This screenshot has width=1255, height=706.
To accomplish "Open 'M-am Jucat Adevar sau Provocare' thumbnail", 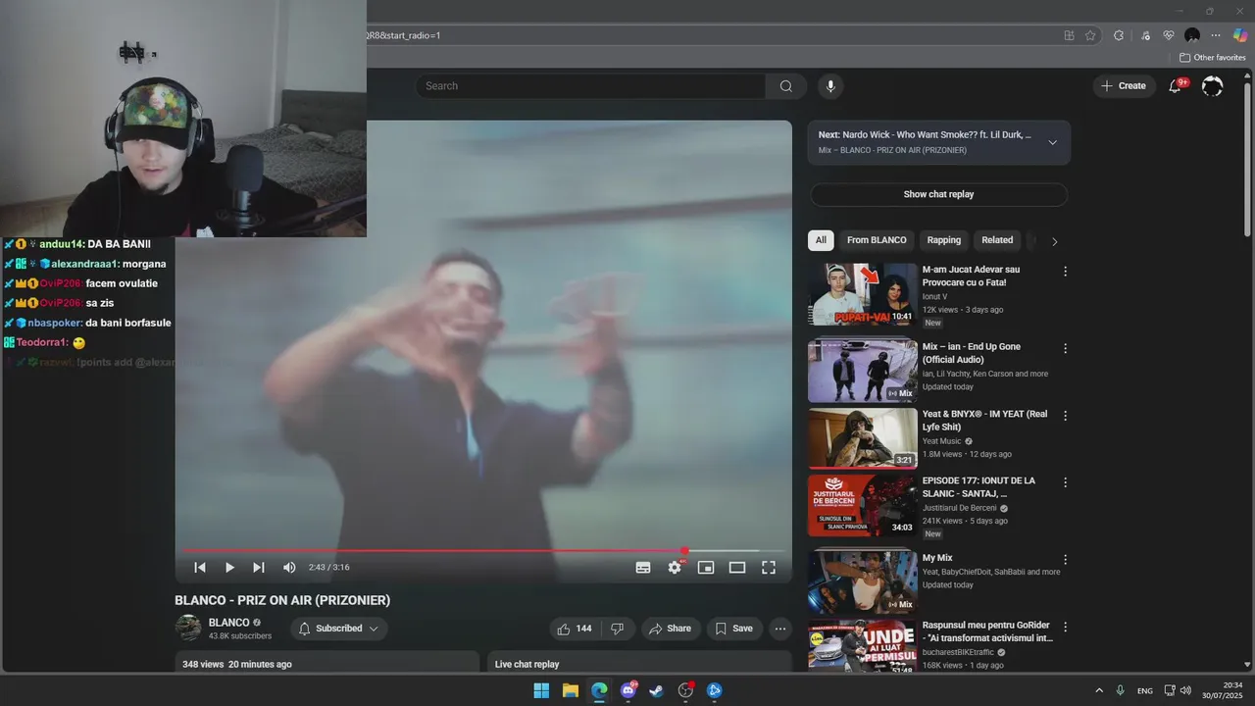I will coord(863,294).
